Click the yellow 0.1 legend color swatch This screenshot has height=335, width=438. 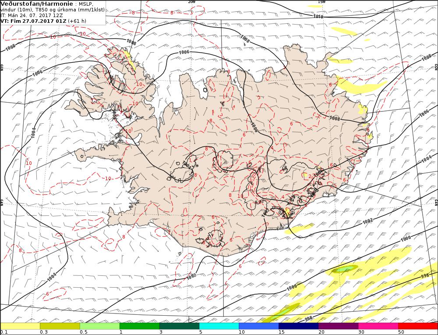point(20,326)
